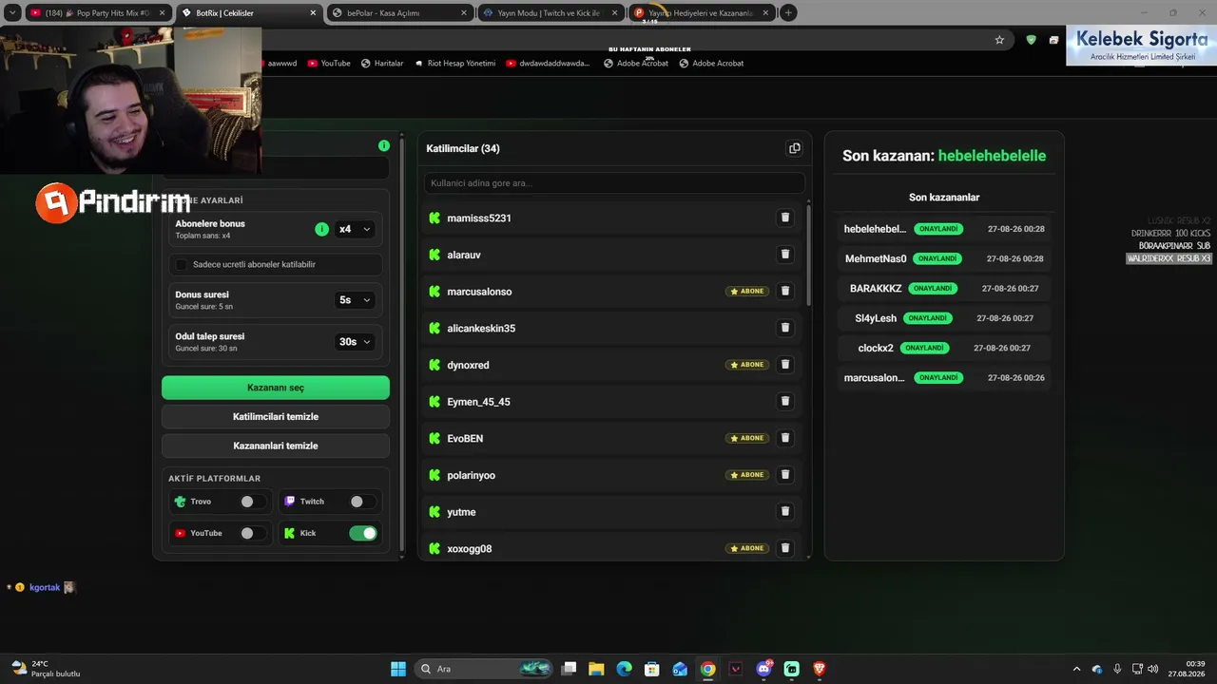Show hidden system tray icons
The height and width of the screenshot is (684, 1217).
click(x=1076, y=669)
